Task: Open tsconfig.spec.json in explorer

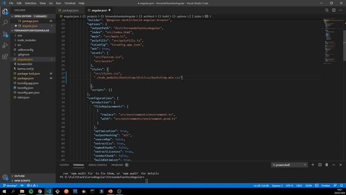Action: click(x=28, y=93)
